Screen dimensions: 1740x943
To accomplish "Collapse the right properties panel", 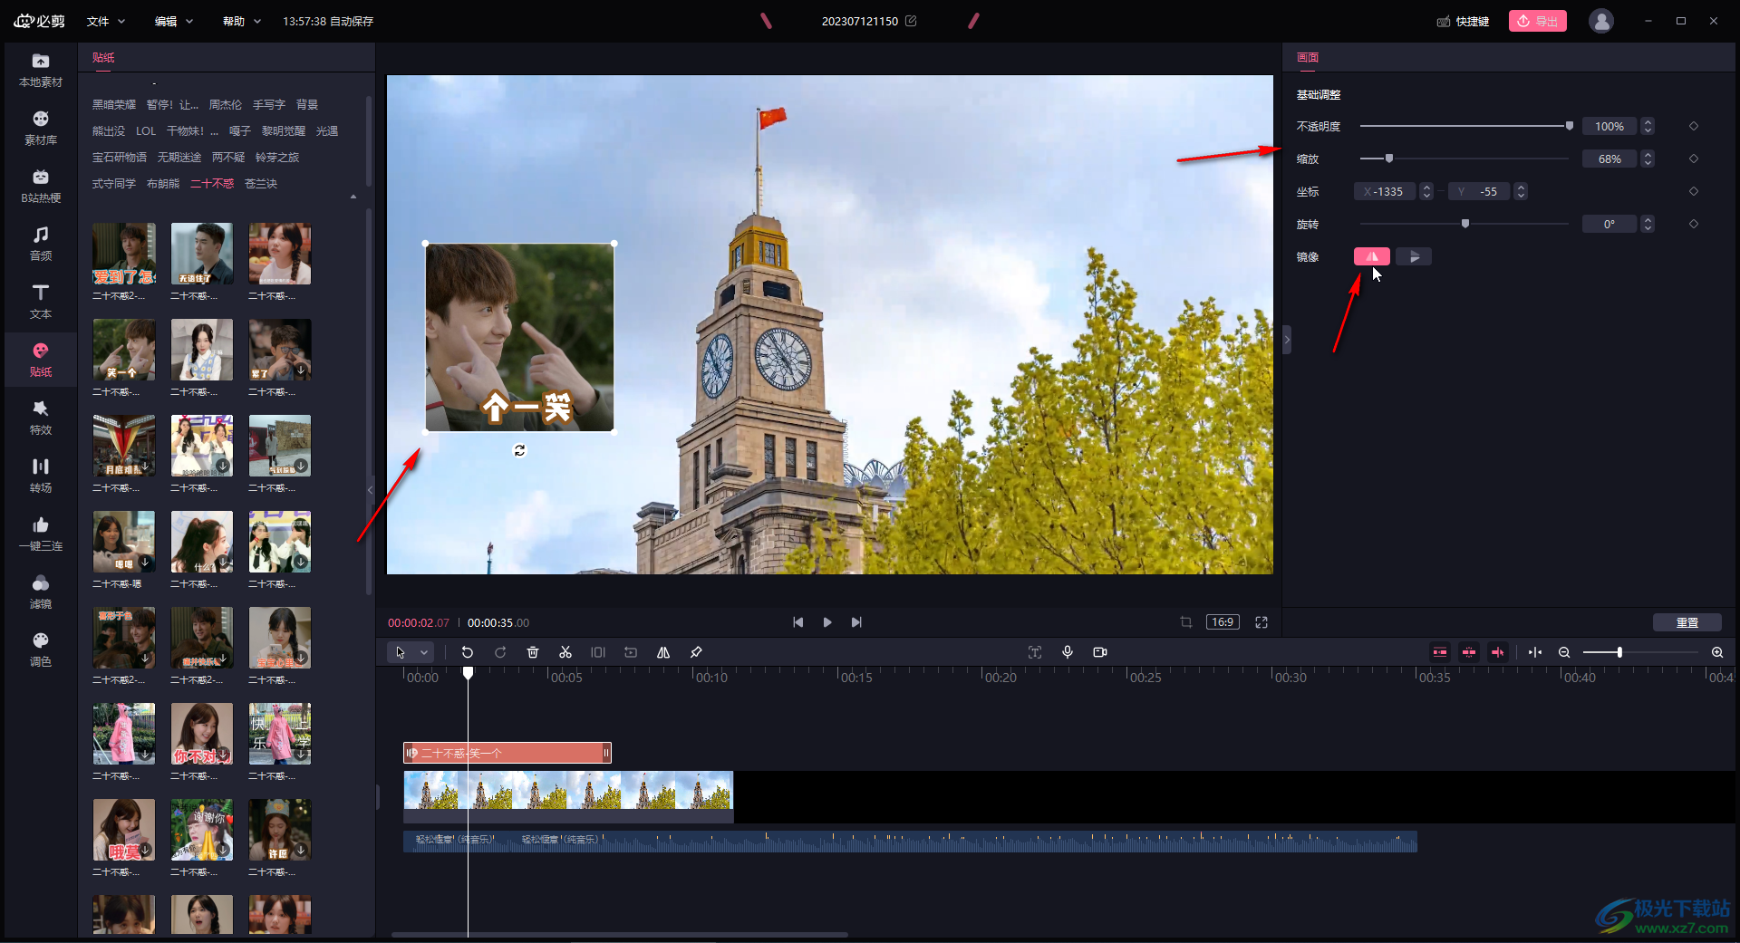I will [x=1287, y=340].
